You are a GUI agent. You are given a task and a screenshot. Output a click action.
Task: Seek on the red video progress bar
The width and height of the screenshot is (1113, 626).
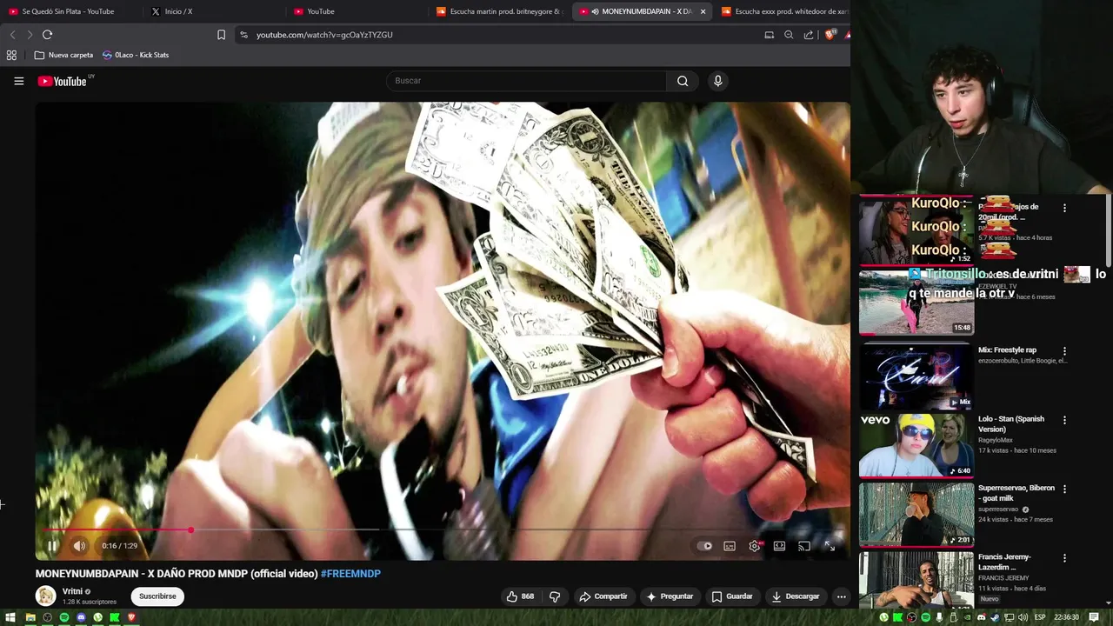[442, 529]
